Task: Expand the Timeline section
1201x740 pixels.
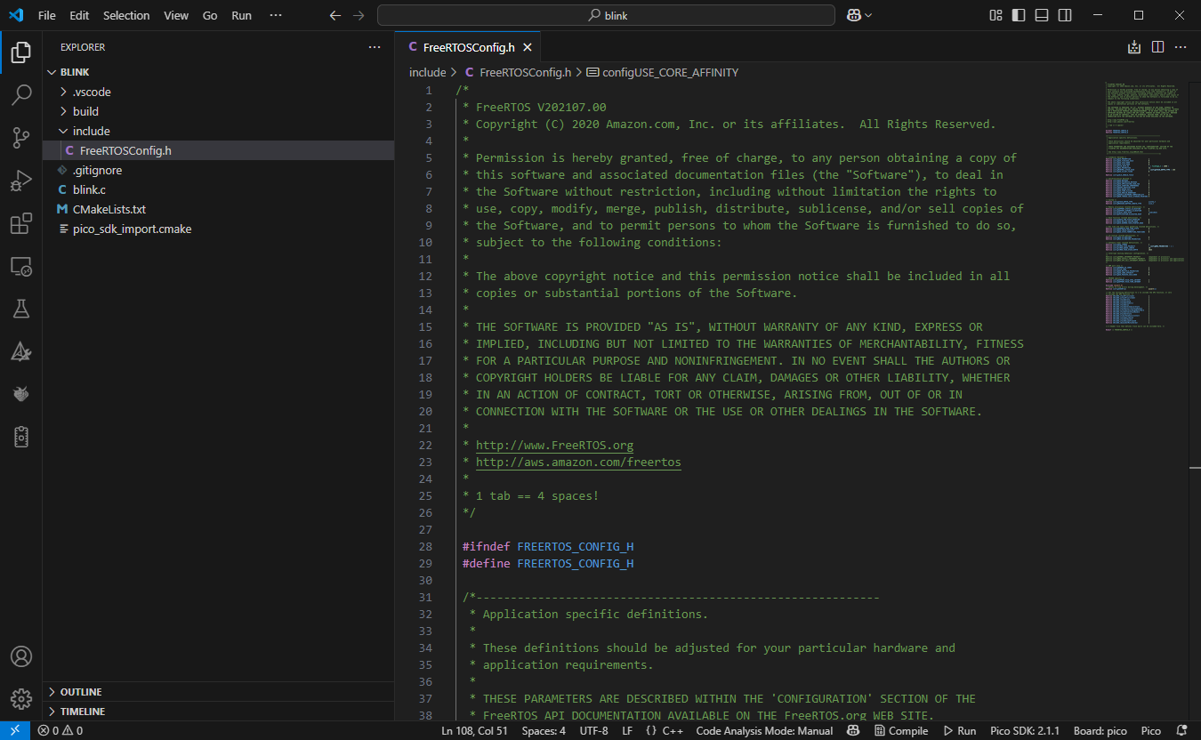Action: 80,711
